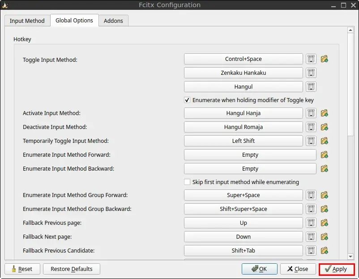Change the Left Shift key binding

[244, 141]
